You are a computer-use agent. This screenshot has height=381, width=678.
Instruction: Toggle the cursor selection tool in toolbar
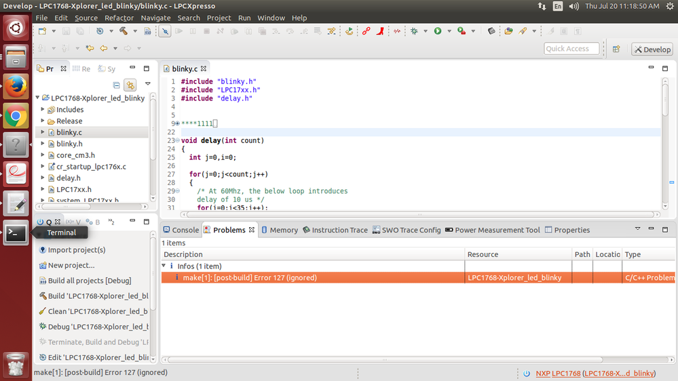165,31
